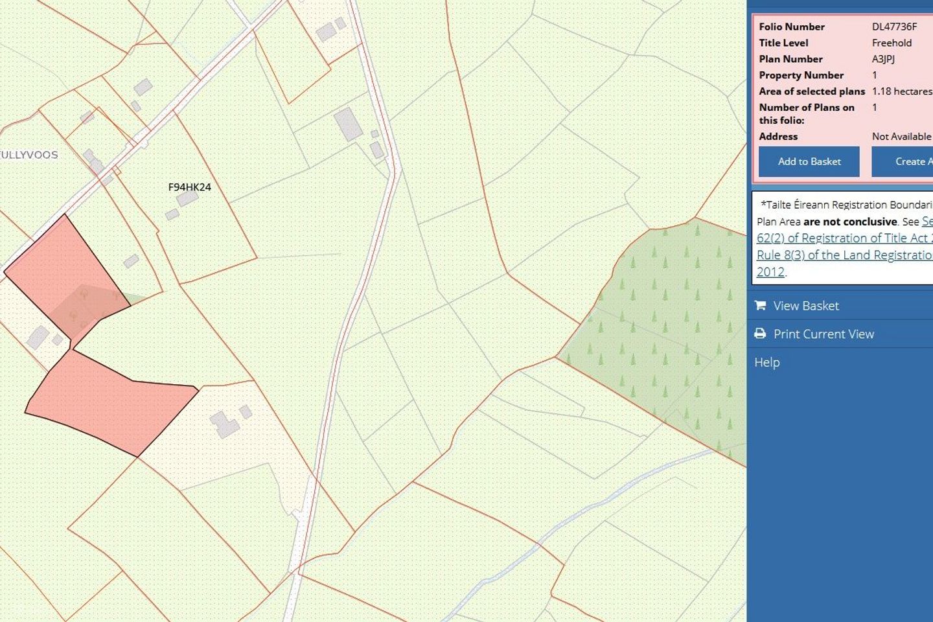Click the Tullyvoos townland label
The height and width of the screenshot is (622, 933).
point(29,155)
